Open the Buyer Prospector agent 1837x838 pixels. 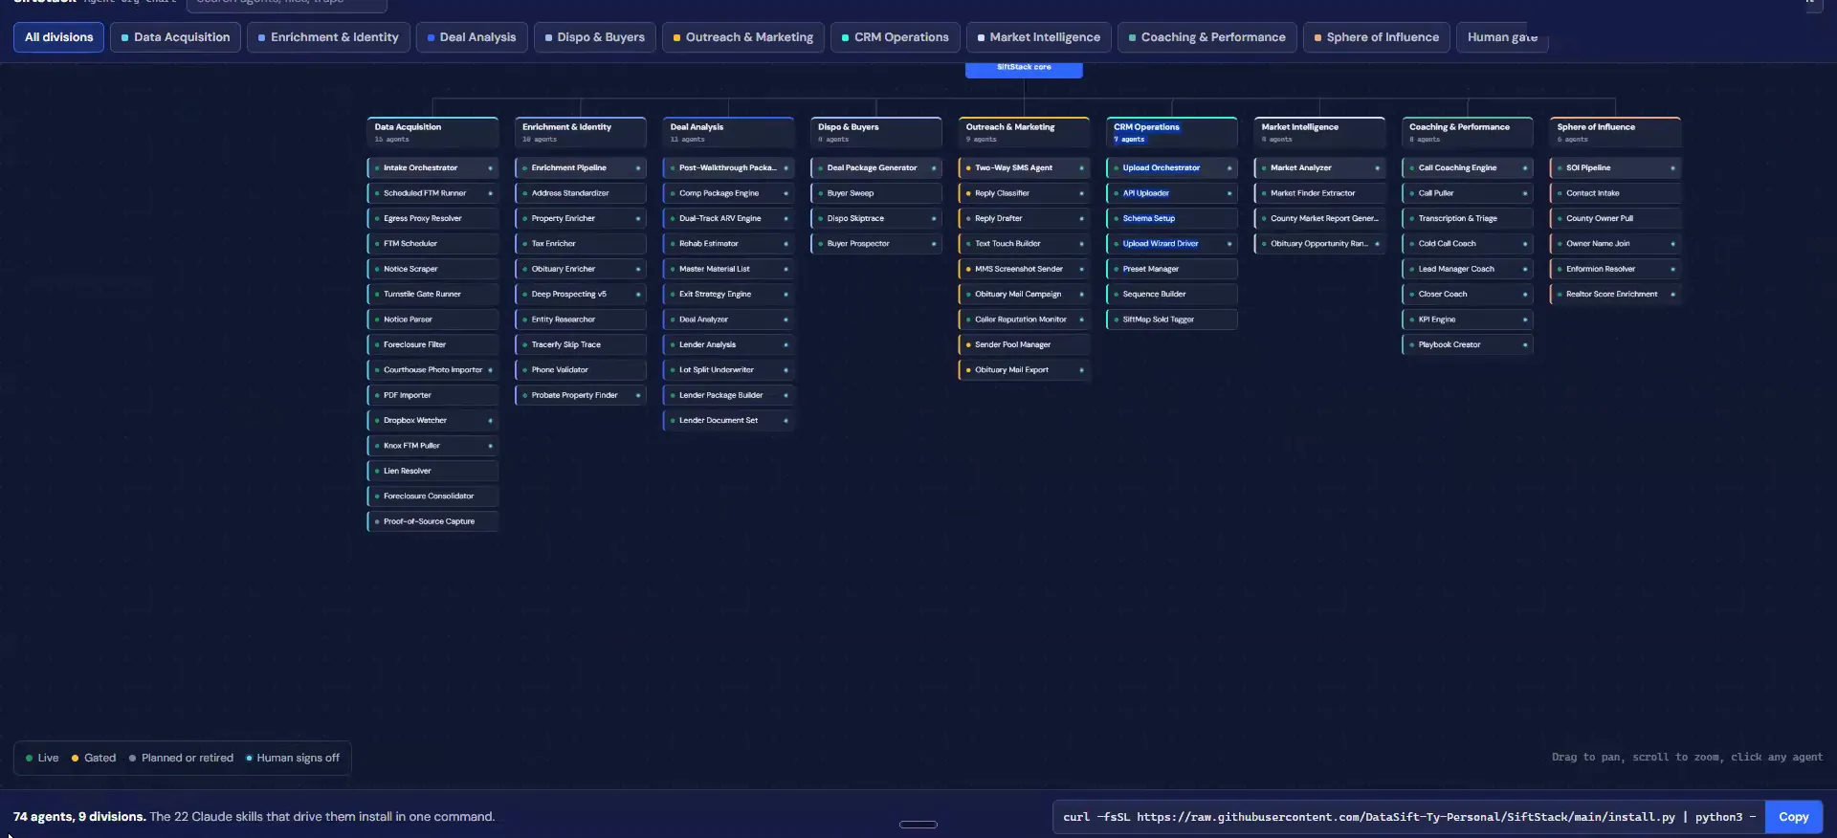pyautogui.click(x=875, y=244)
